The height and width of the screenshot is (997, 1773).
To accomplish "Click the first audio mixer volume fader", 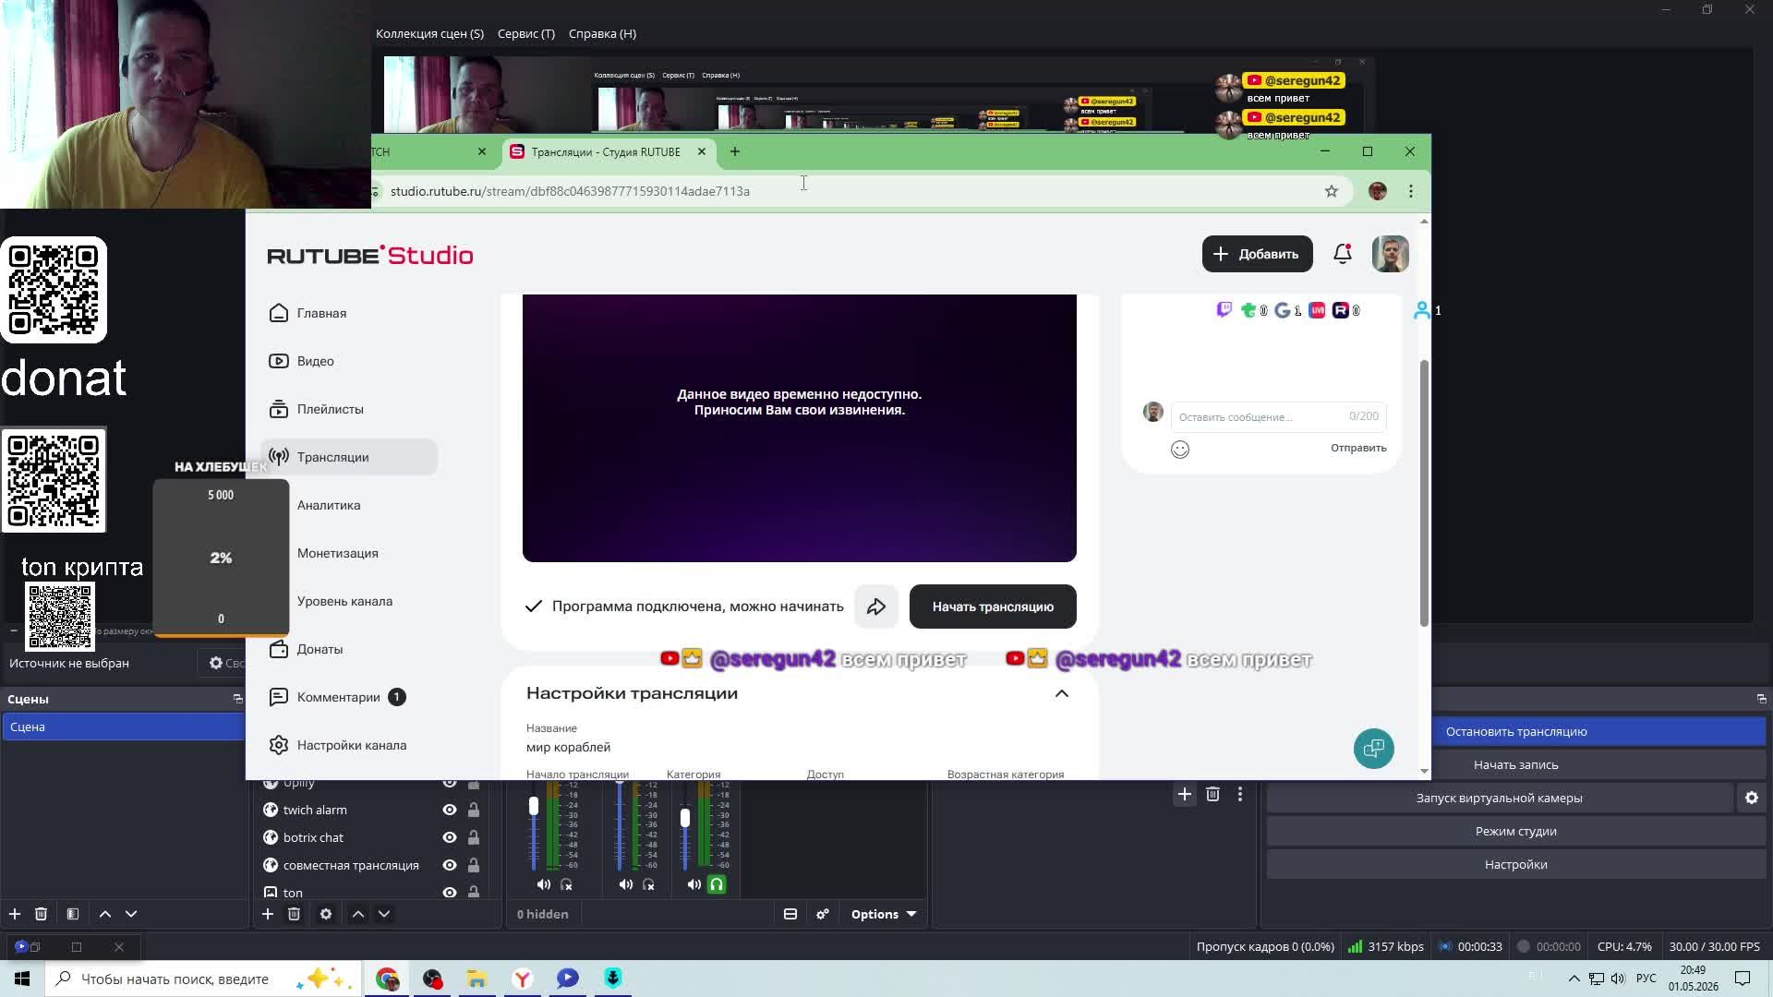I will click(534, 807).
